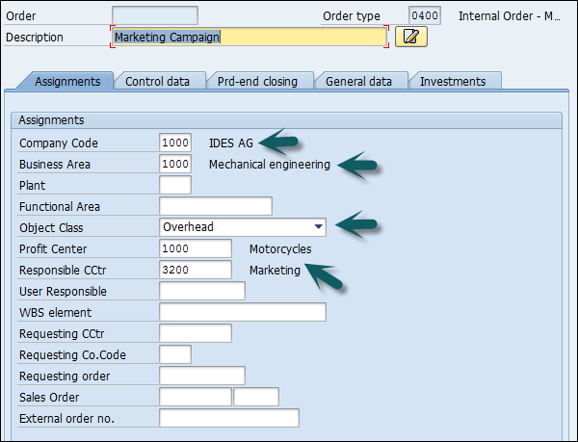Select the WBS element input field

click(243, 312)
